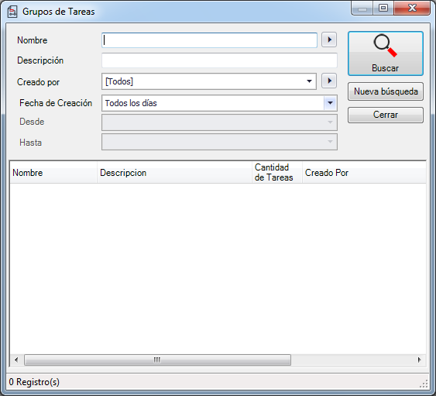
Task: Sort by the Nombre column header
Action: coord(53,173)
